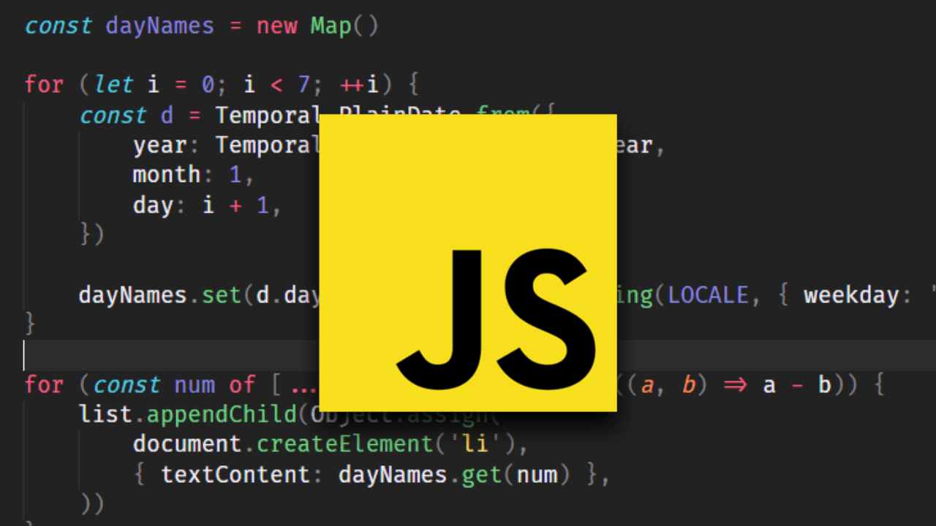Select the 'year' property key
This screenshot has height=526, width=936.
pos(159,145)
